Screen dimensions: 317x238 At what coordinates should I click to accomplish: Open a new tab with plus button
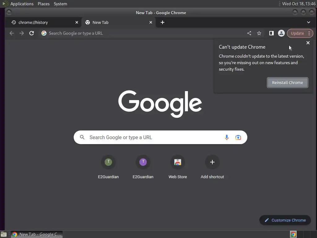(x=162, y=22)
